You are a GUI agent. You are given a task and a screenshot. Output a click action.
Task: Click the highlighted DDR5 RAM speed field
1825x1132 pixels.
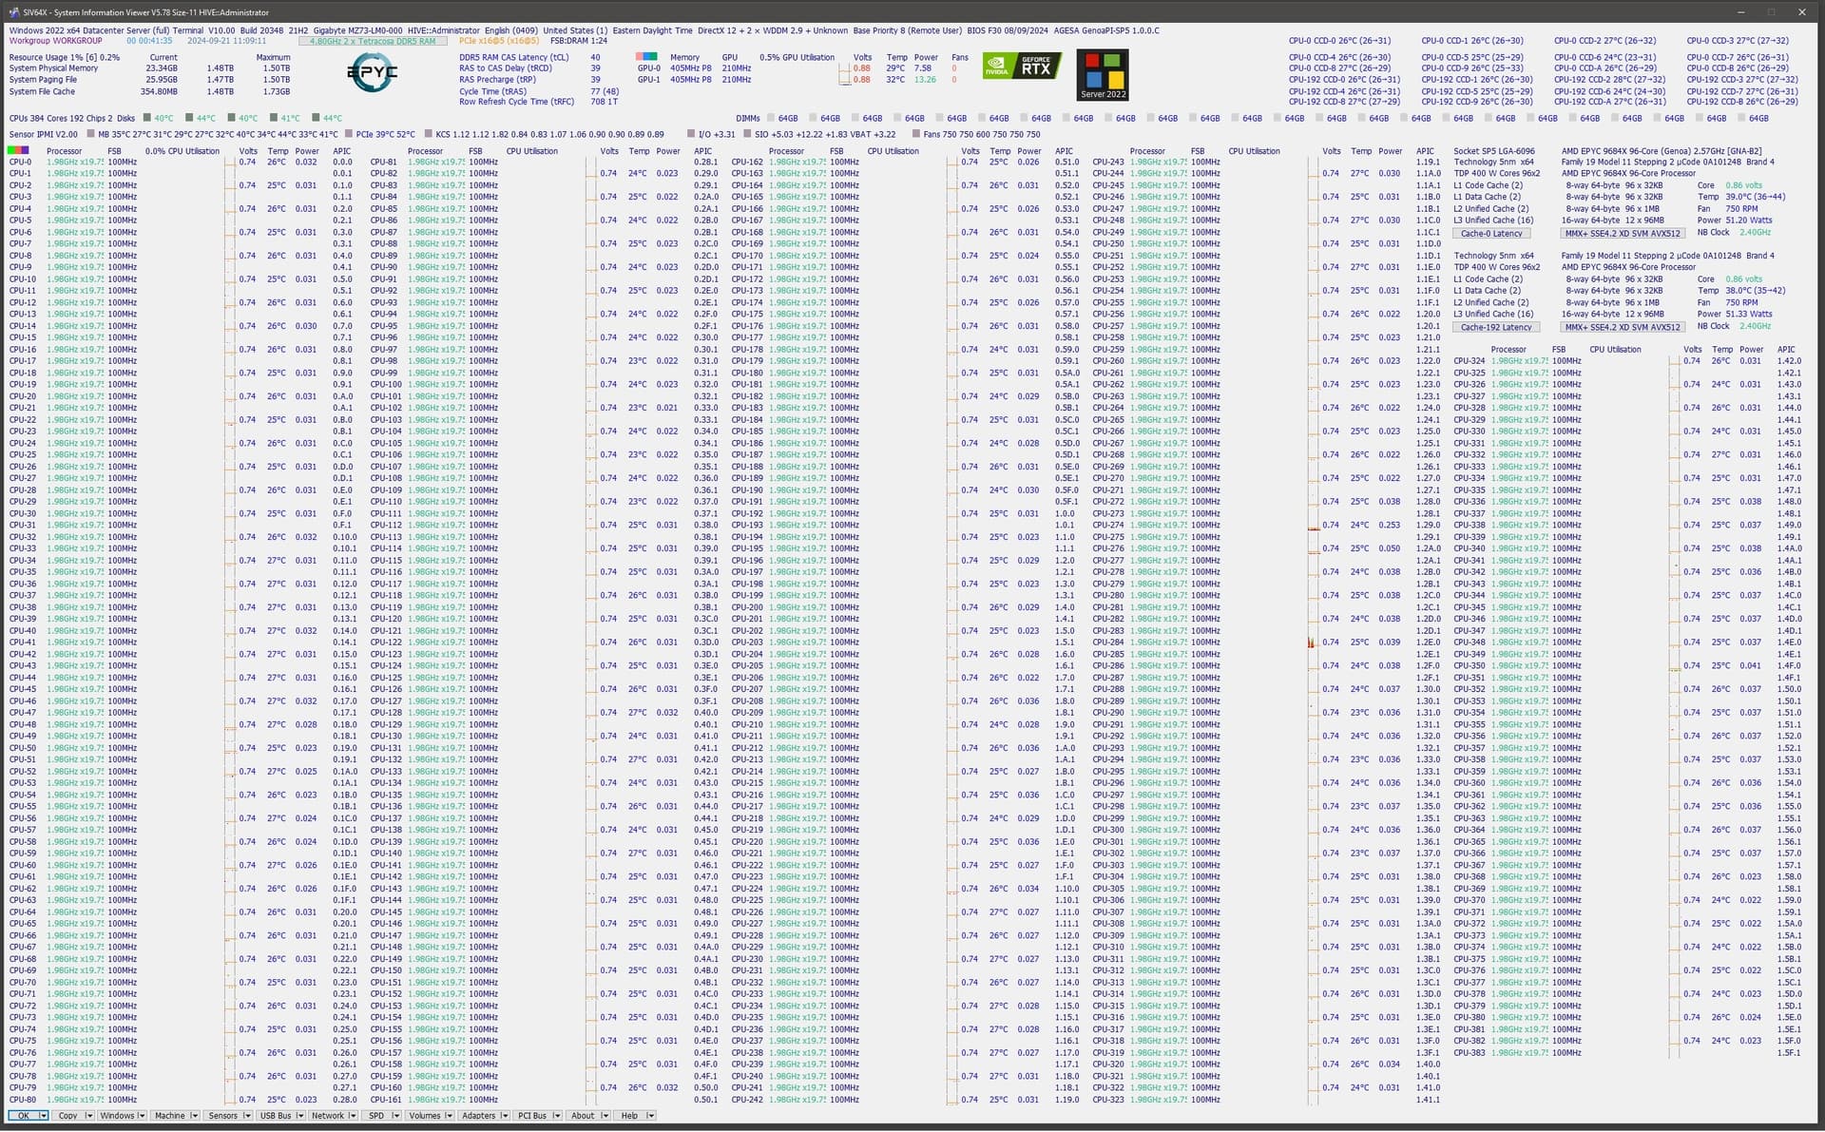[x=373, y=41]
